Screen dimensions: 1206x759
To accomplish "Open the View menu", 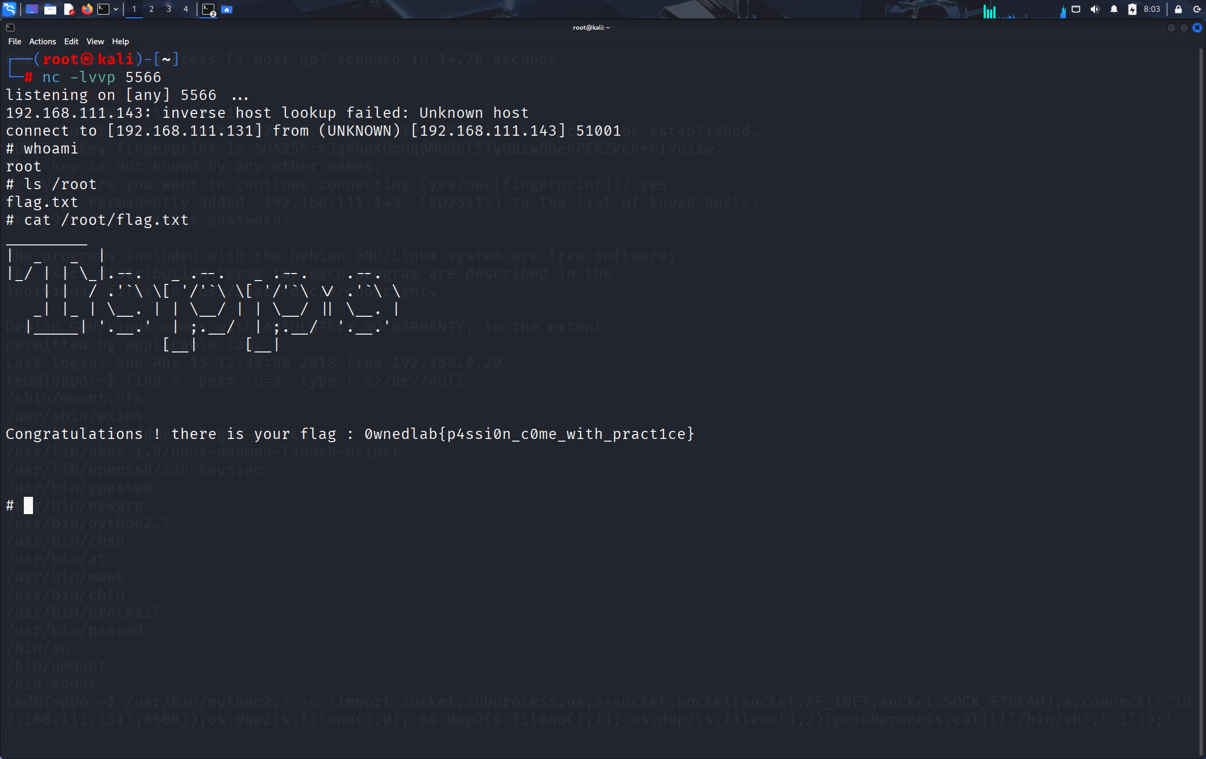I will (x=95, y=42).
